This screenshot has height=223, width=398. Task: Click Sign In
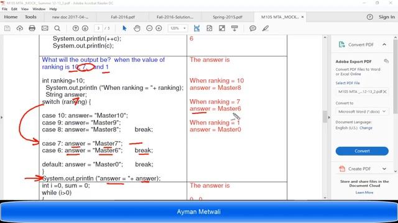pos(387,17)
